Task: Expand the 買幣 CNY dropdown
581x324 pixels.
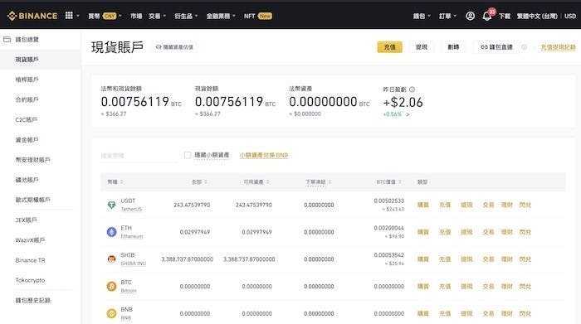Action: tap(105, 16)
